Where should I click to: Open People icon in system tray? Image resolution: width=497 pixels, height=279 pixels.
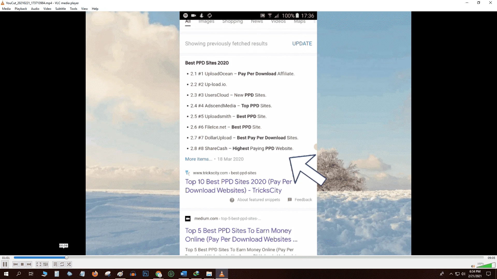442,274
